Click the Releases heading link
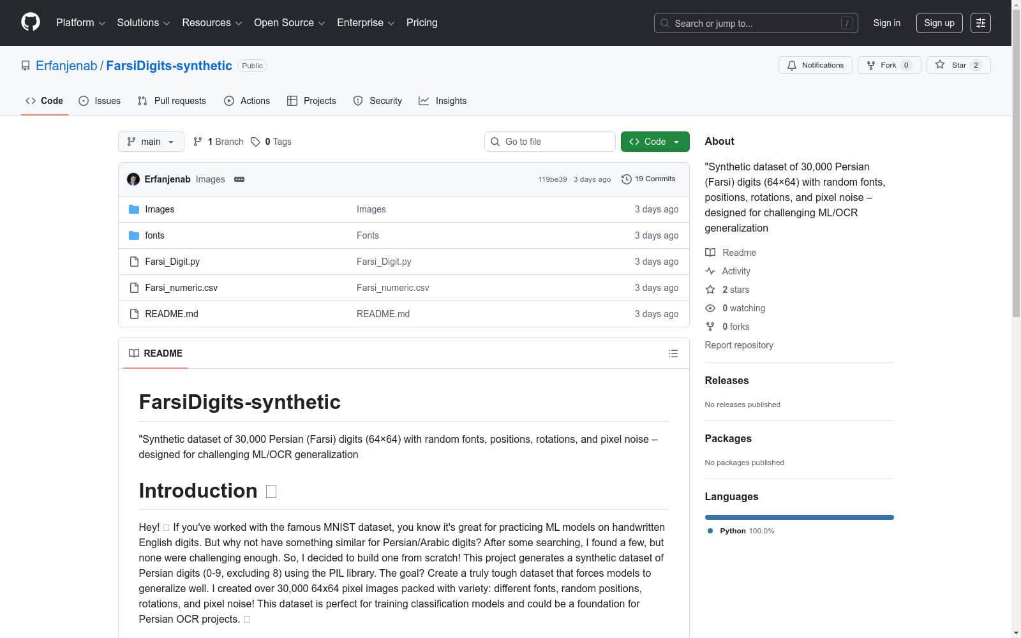The image size is (1021, 638). (727, 380)
